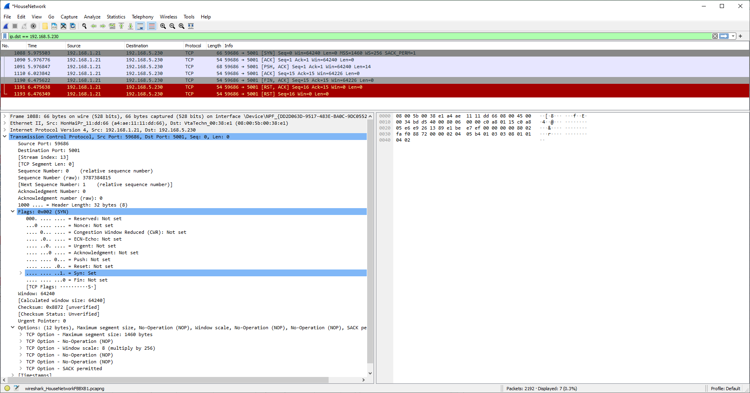This screenshot has height=393, width=750.
Task: Find a packet with the magnifier icon
Action: [x=84, y=26]
